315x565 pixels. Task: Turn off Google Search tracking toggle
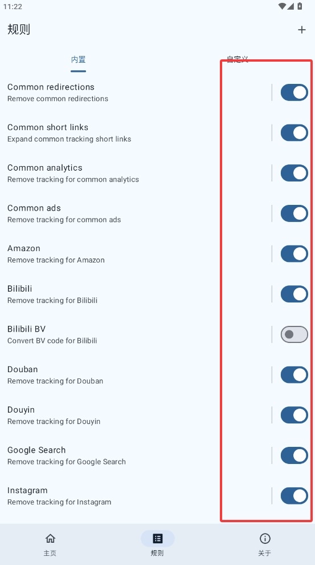tap(294, 455)
